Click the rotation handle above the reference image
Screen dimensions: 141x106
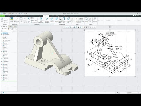click(x=110, y=26)
